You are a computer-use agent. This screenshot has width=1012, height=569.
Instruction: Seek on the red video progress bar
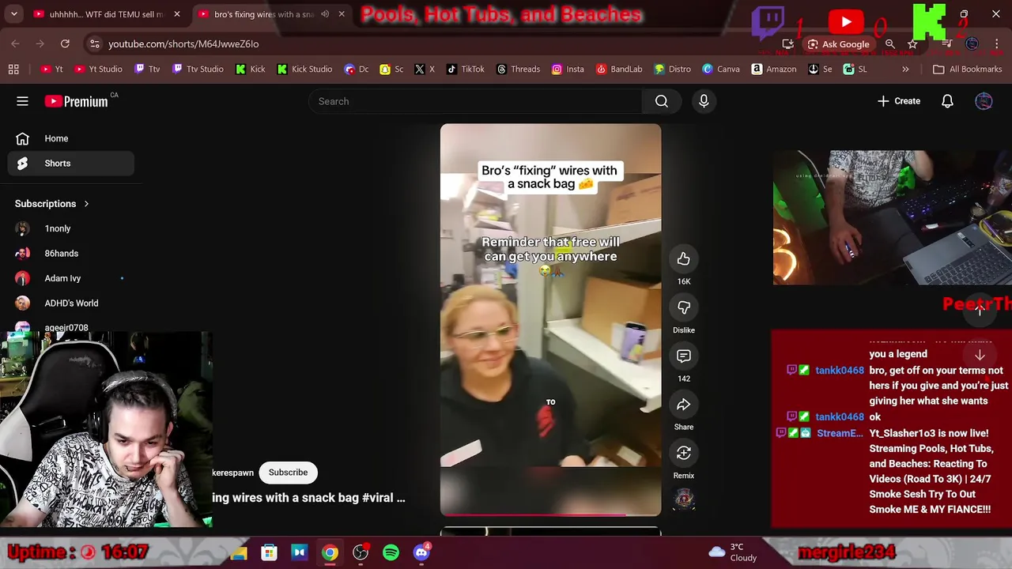click(x=550, y=515)
